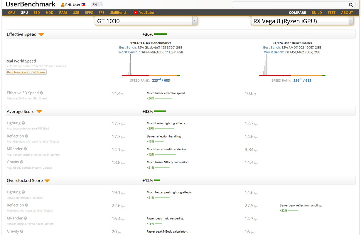Click the 9.84 fps MRender value
361x235 pixels.
[251, 150]
